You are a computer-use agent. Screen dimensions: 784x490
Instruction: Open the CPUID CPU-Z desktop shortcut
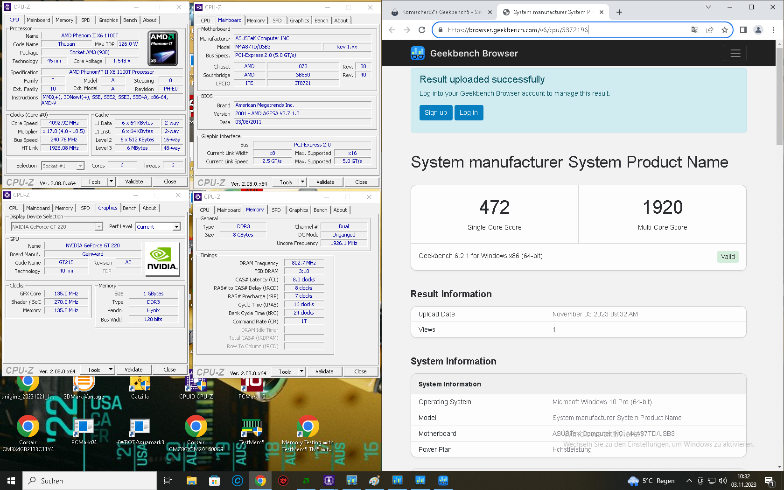pos(196,387)
